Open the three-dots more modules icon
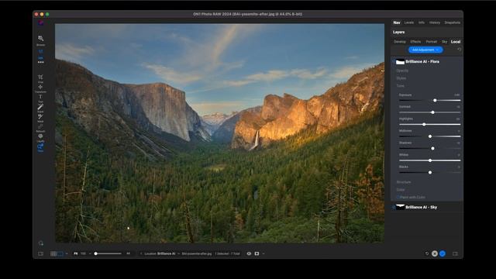Image resolution: width=496 pixels, height=279 pixels. tap(40, 62)
